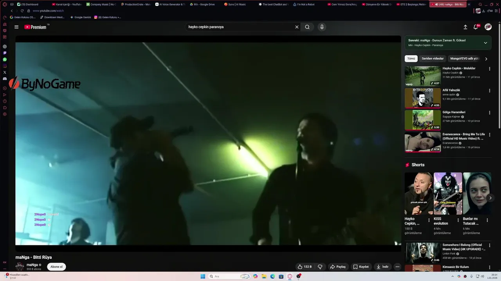Image resolution: width=501 pixels, height=281 pixels.
Task: Open Google Gemini bookmark
Action: click(80, 17)
